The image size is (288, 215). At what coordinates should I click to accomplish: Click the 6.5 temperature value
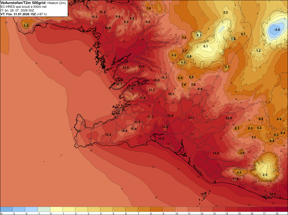(250, 128)
